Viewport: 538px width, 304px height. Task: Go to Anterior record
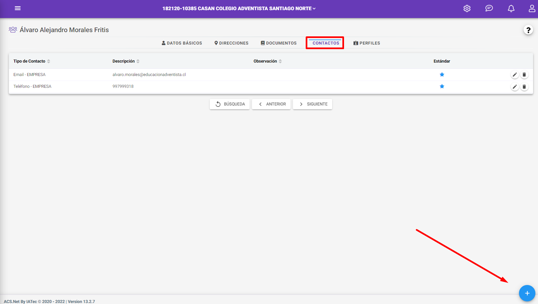click(x=271, y=104)
